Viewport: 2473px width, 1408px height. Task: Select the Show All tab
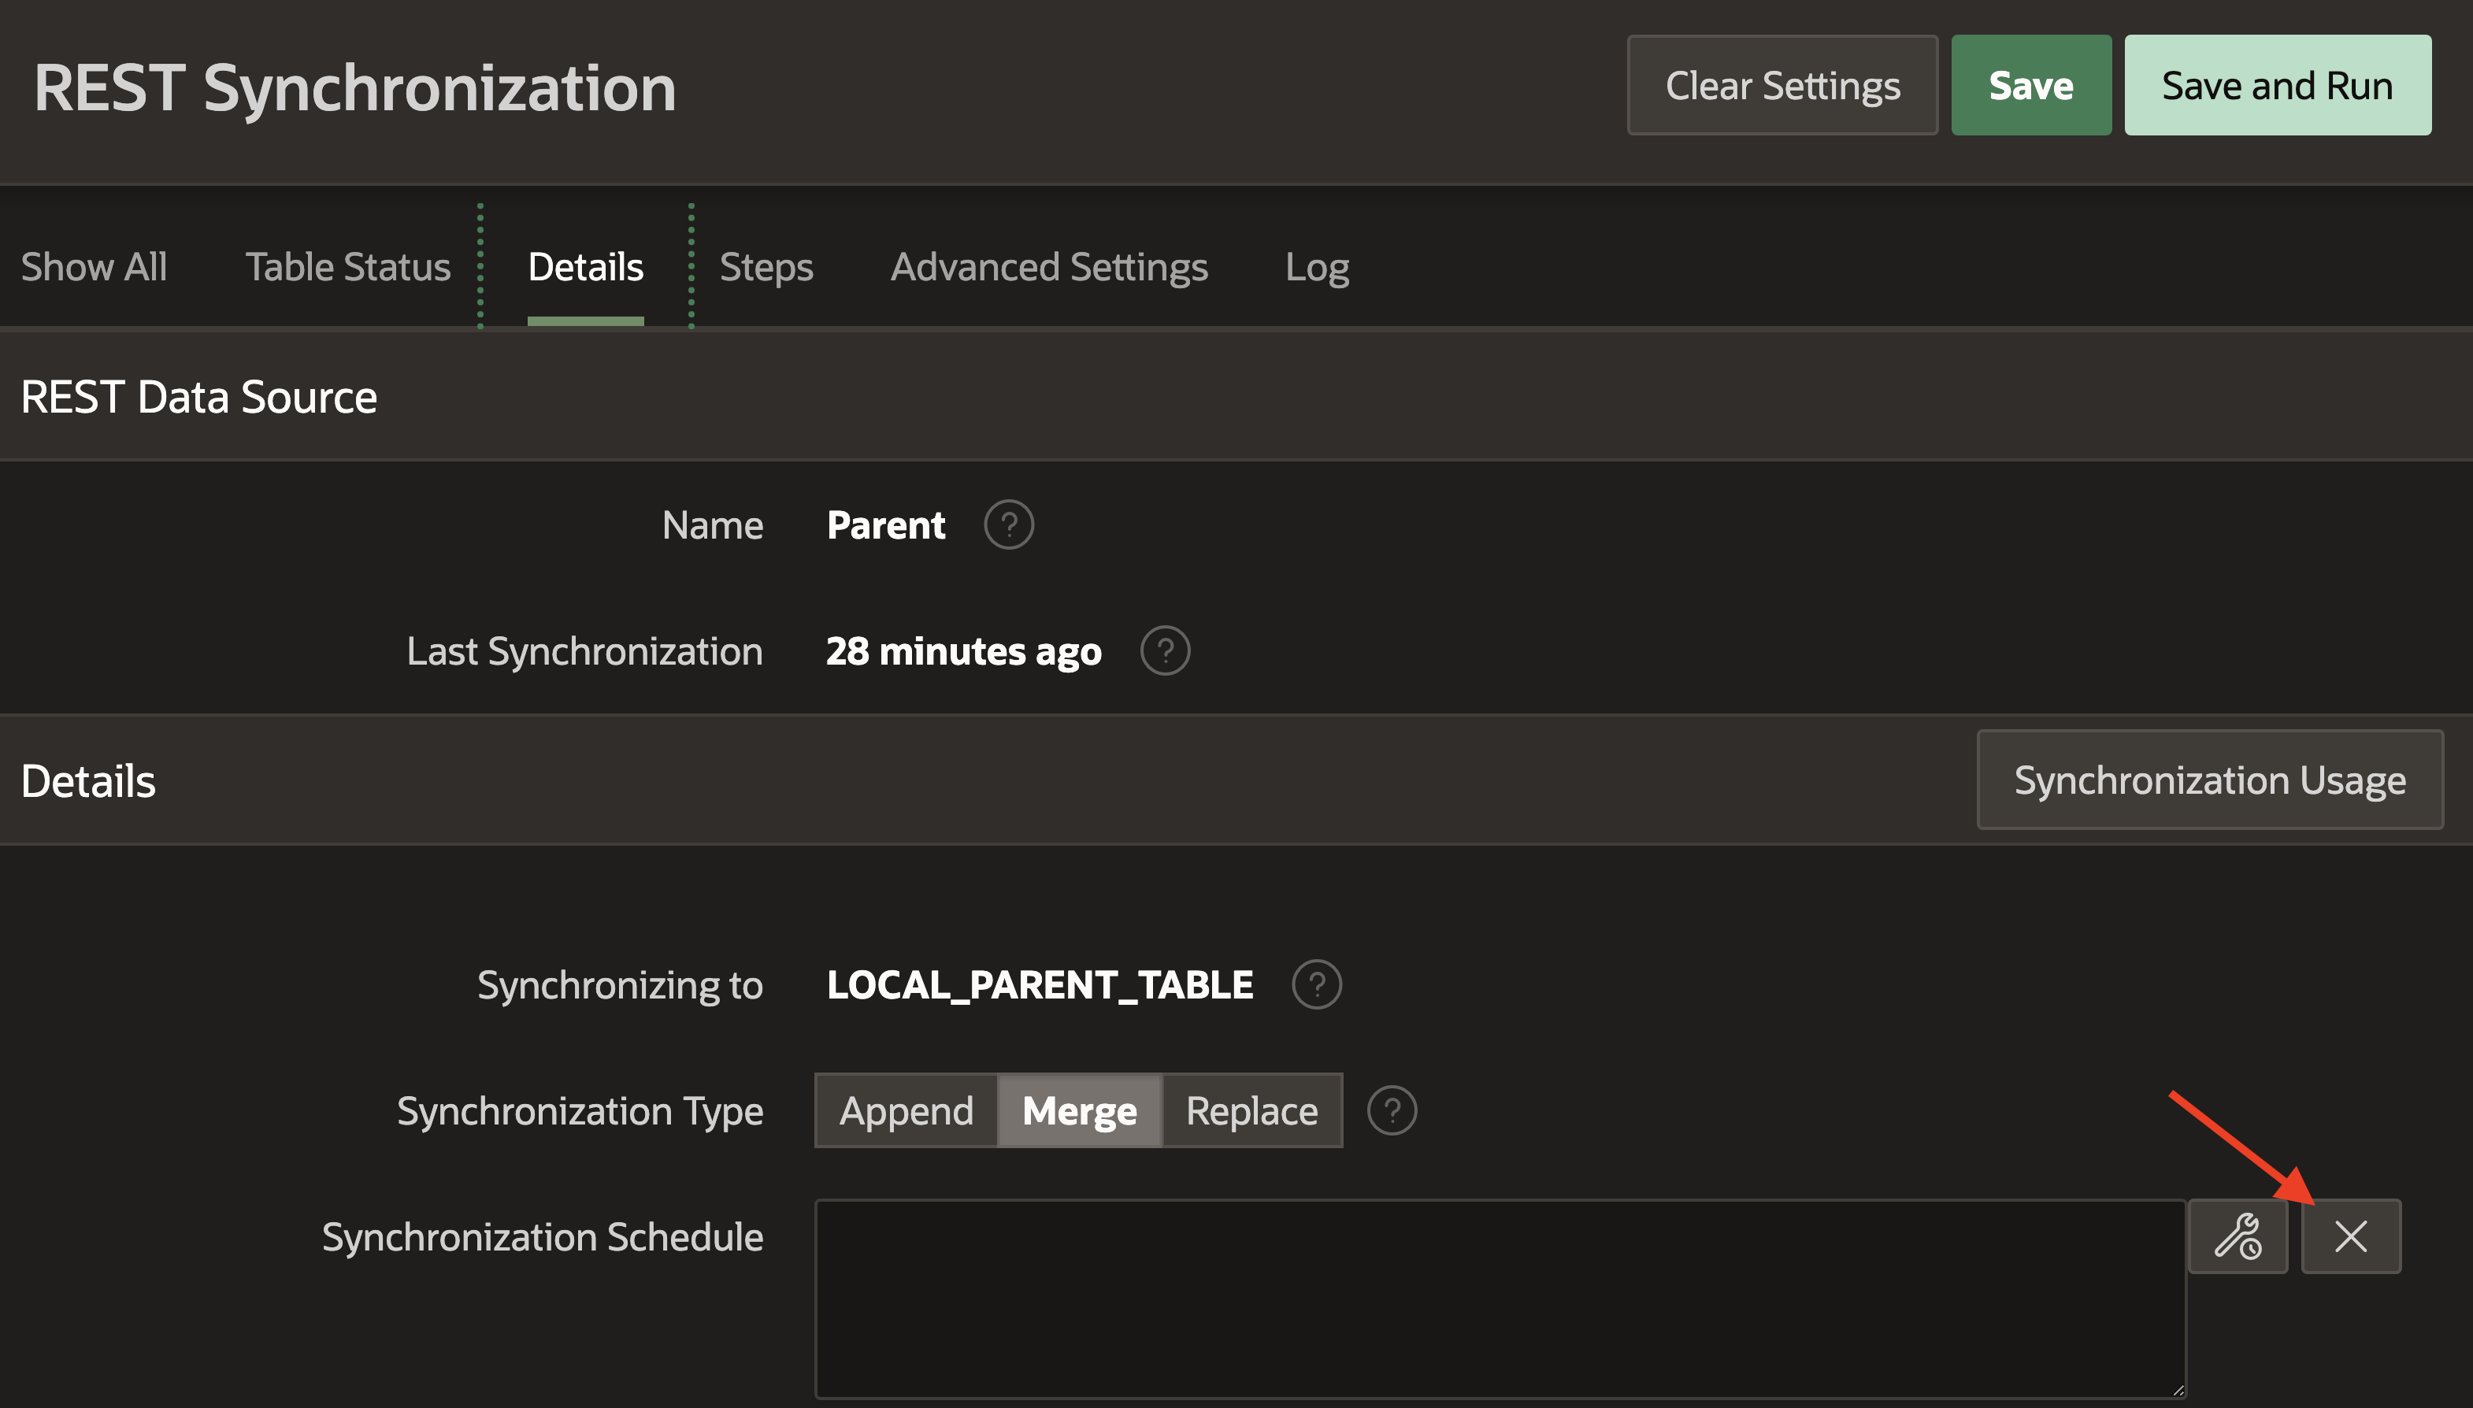(94, 267)
